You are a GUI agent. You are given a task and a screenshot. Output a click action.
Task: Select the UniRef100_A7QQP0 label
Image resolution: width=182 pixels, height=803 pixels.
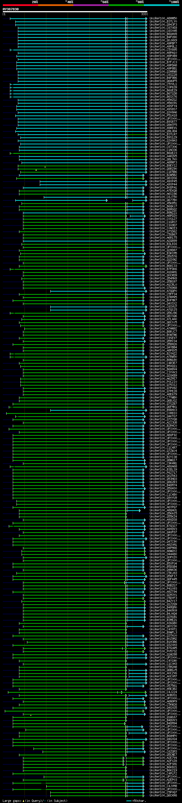163,291
